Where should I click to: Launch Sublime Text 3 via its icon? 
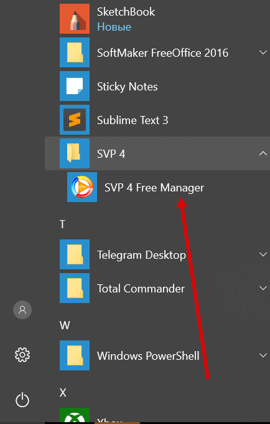pos(75,120)
